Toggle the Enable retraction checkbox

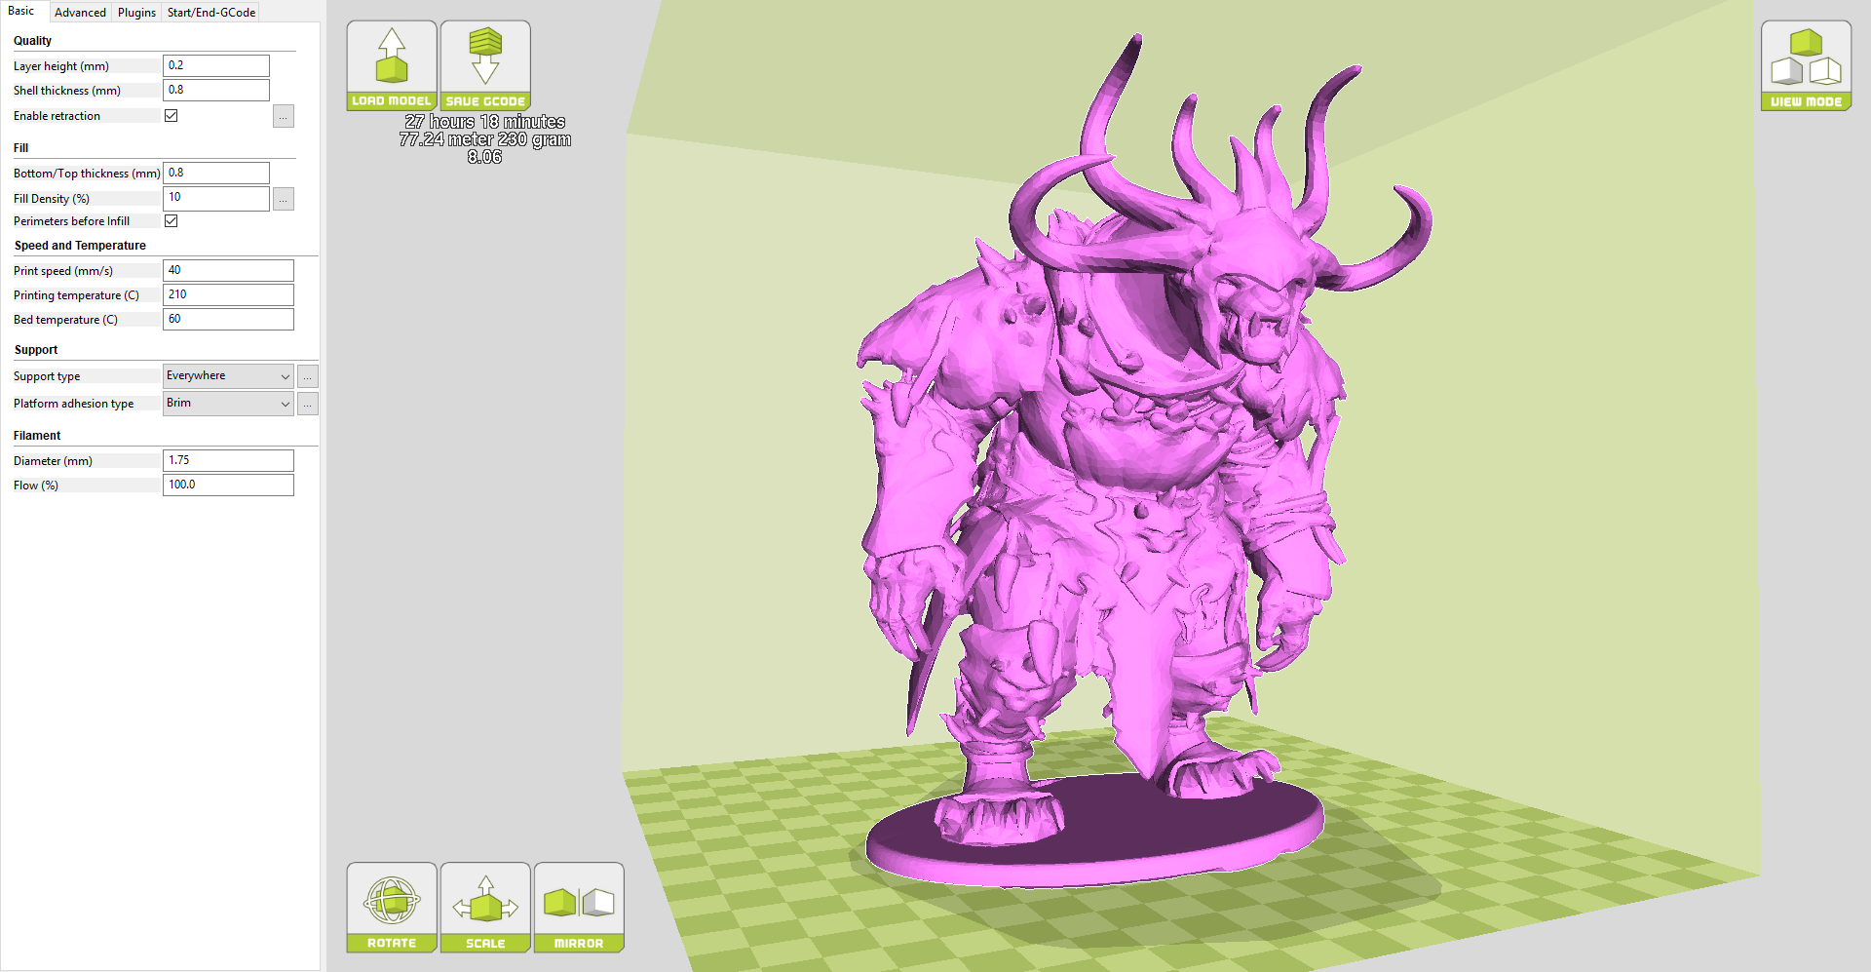172,116
